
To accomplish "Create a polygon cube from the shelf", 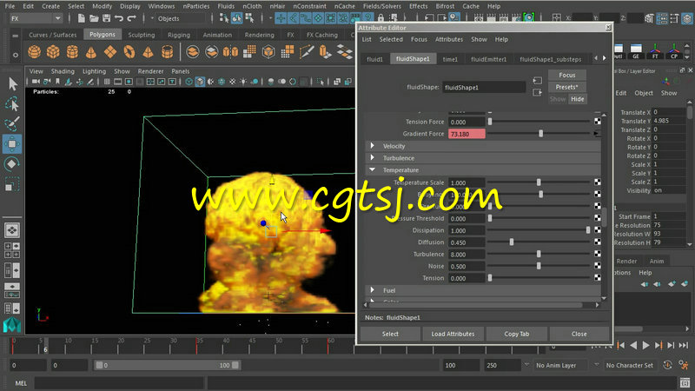I will [x=53, y=52].
